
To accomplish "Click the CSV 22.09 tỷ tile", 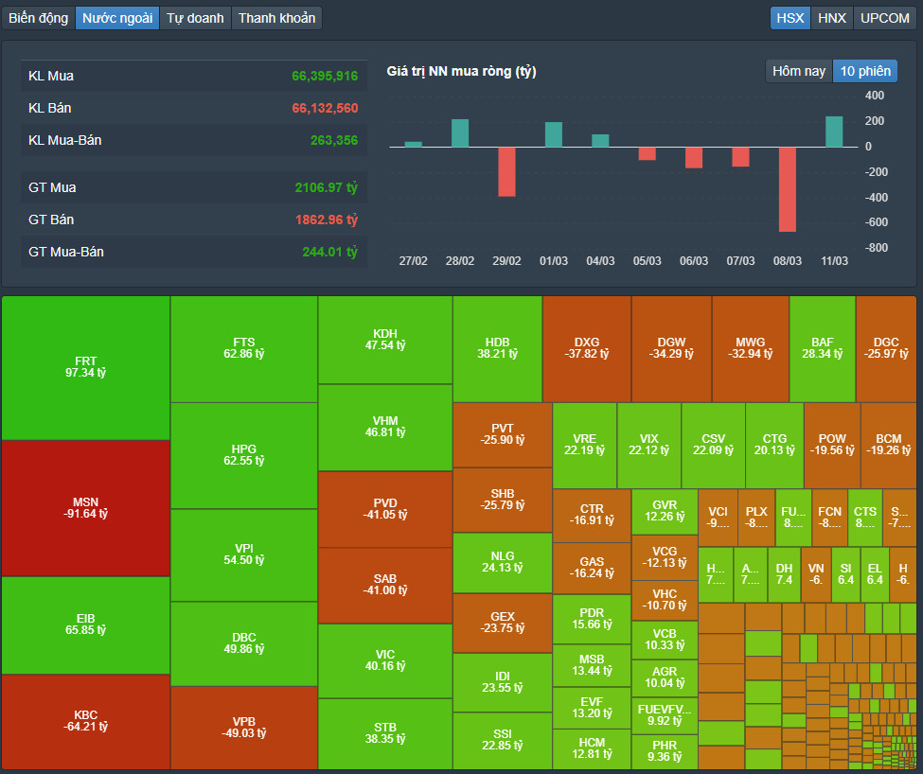I will (x=713, y=446).
